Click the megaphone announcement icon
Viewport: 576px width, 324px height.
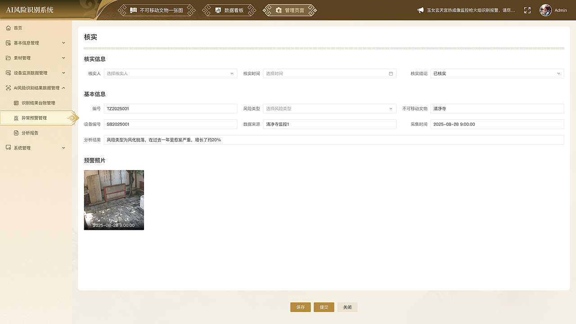coord(420,10)
